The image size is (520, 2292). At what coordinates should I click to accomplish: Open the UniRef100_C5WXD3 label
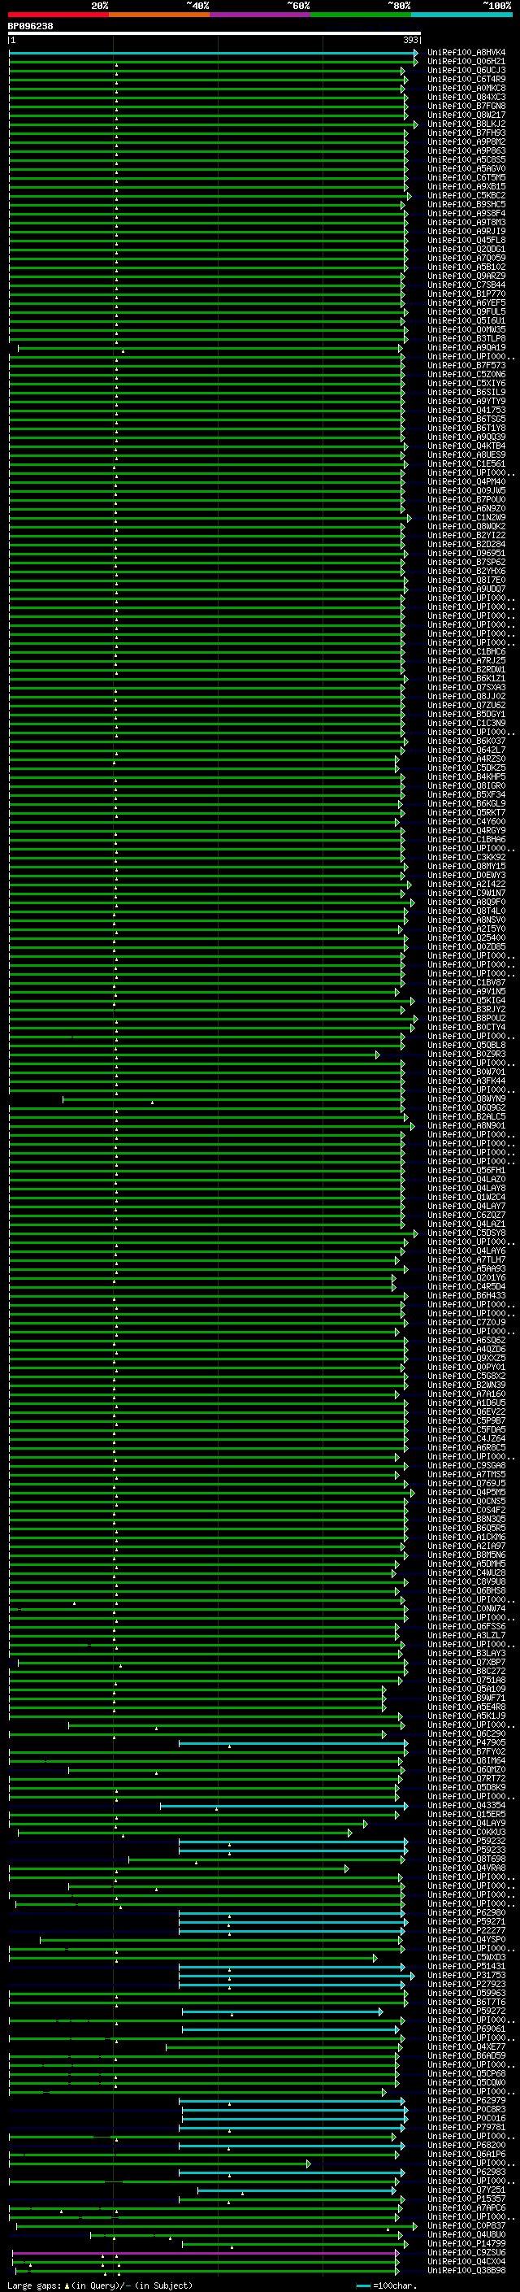tap(466, 1958)
